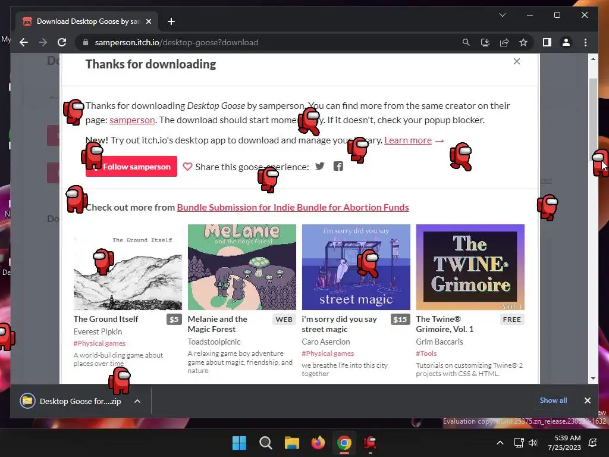The height and width of the screenshot is (457, 609).
Task: Open the downloaded Desktop Goose zip
Action: [x=71, y=401]
